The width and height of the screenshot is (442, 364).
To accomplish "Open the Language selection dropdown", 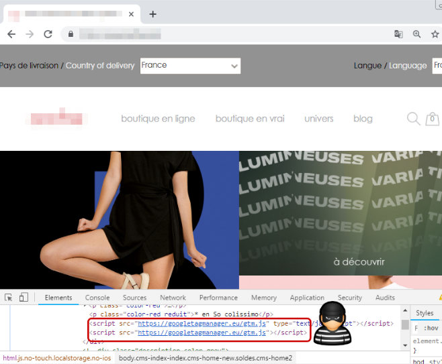I will coord(437,66).
